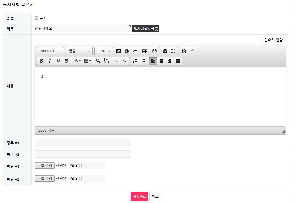Open the 굴림 font family dropdown
Image resolution: width=302 pixels, height=203 pixels.
pyautogui.click(x=79, y=51)
